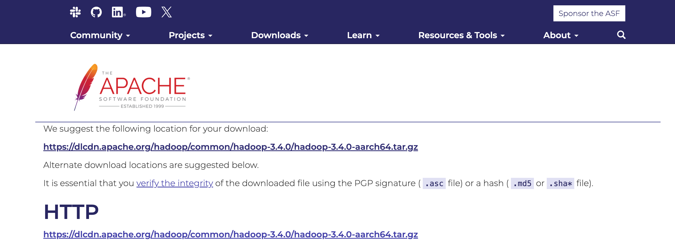The image size is (675, 251).
Task: Expand the Projects dropdown menu
Action: [191, 35]
